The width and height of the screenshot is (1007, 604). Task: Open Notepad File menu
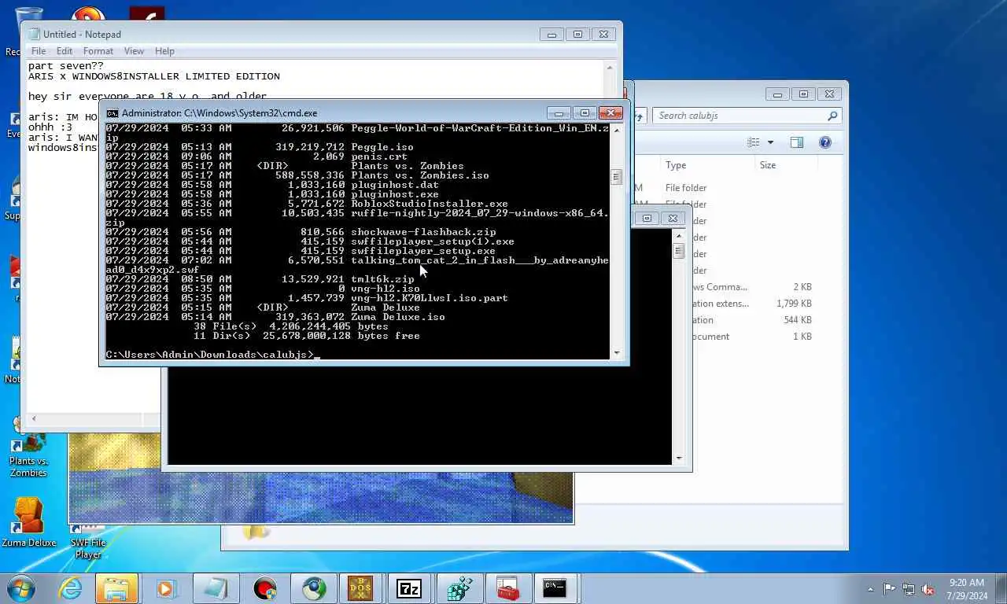point(38,51)
